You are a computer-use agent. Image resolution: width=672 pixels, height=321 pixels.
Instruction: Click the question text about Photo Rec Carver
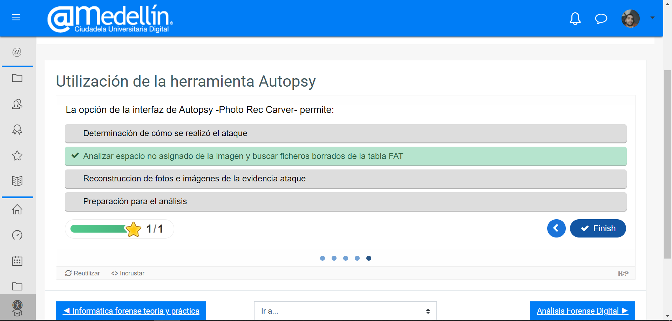(x=200, y=110)
